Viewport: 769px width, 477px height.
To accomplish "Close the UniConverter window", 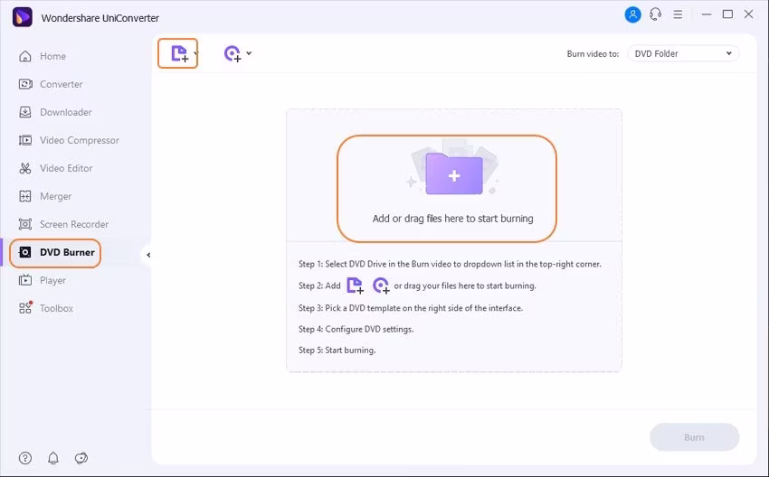I will [748, 14].
